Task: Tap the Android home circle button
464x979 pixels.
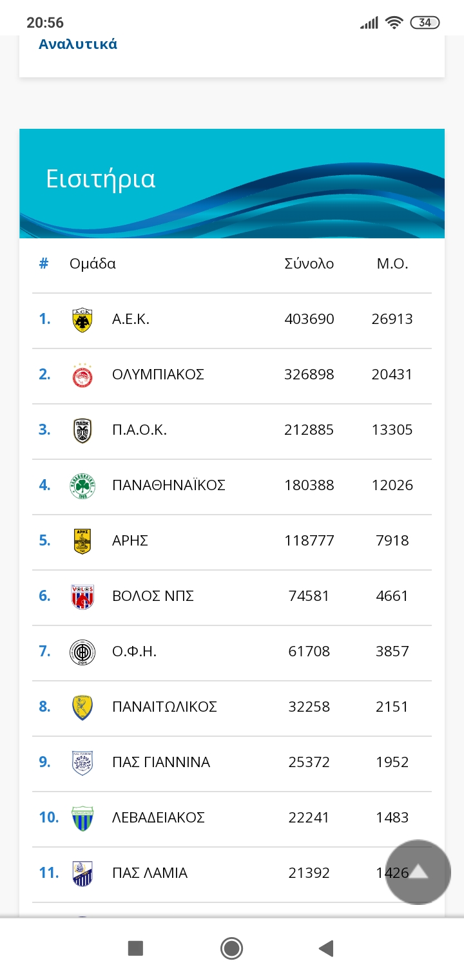Action: click(231, 948)
